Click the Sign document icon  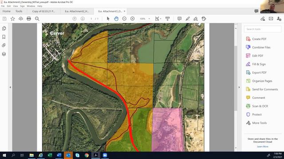tap(196, 19)
